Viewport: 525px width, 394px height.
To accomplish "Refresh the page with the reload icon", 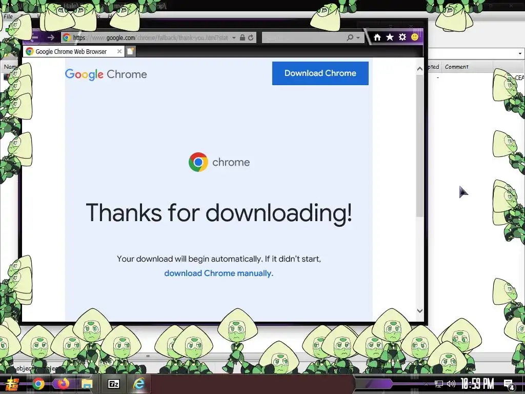I will tap(251, 37).
